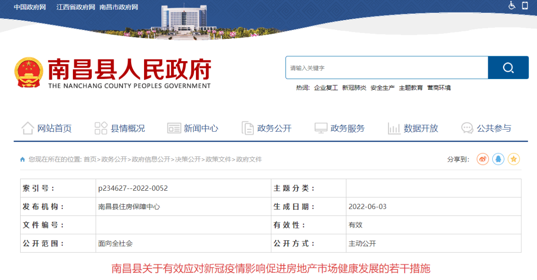Click the bar chart icon beside 数据开放
Viewport: 537px width, 280px height.
point(394,128)
